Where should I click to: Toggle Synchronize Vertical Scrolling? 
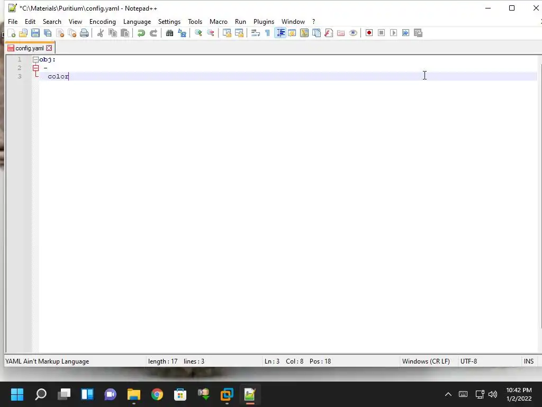click(227, 33)
